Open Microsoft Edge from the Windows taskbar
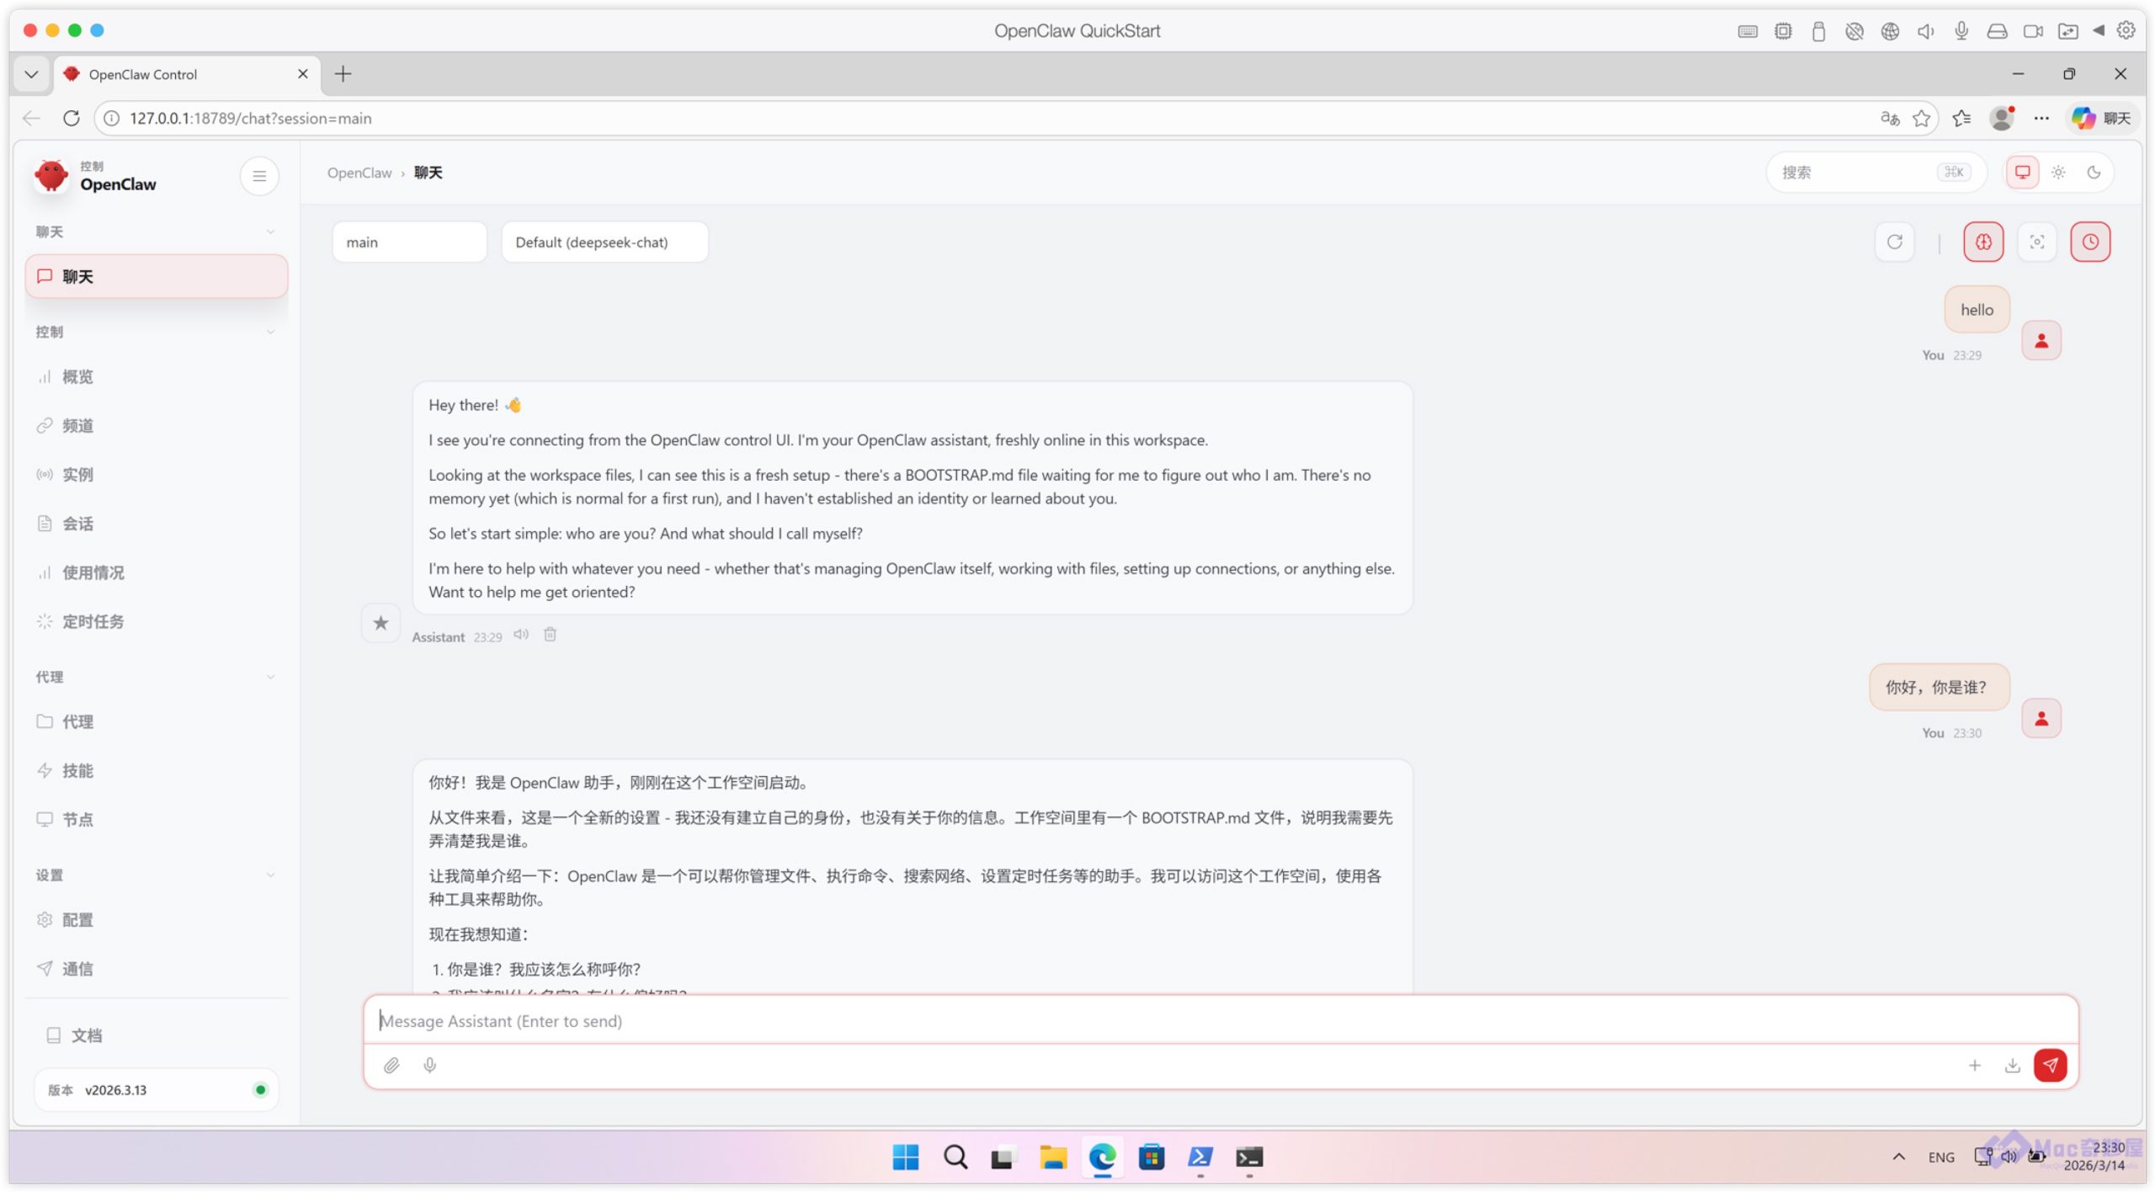This screenshot has height=1192, width=2155. click(1102, 1157)
